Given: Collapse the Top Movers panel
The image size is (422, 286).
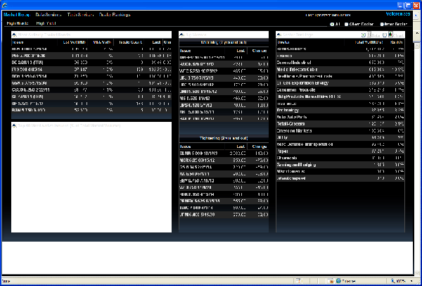Looking at the screenshot, I should click(182, 34).
